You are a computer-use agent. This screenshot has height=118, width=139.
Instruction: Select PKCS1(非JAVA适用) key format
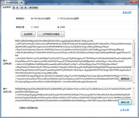[x=58, y=19]
